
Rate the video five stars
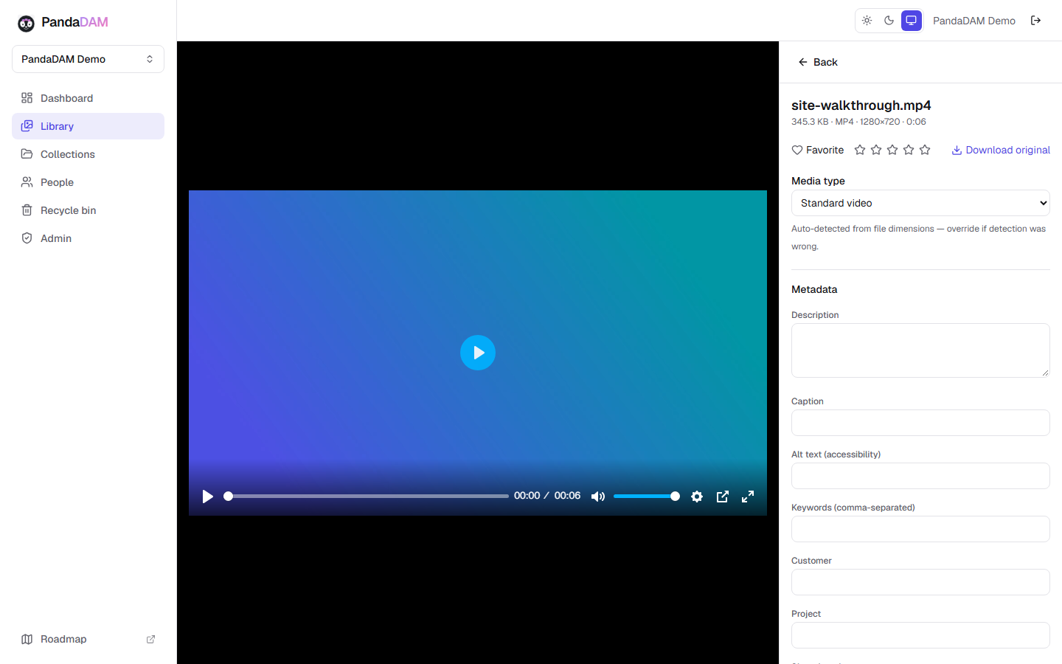click(x=925, y=150)
